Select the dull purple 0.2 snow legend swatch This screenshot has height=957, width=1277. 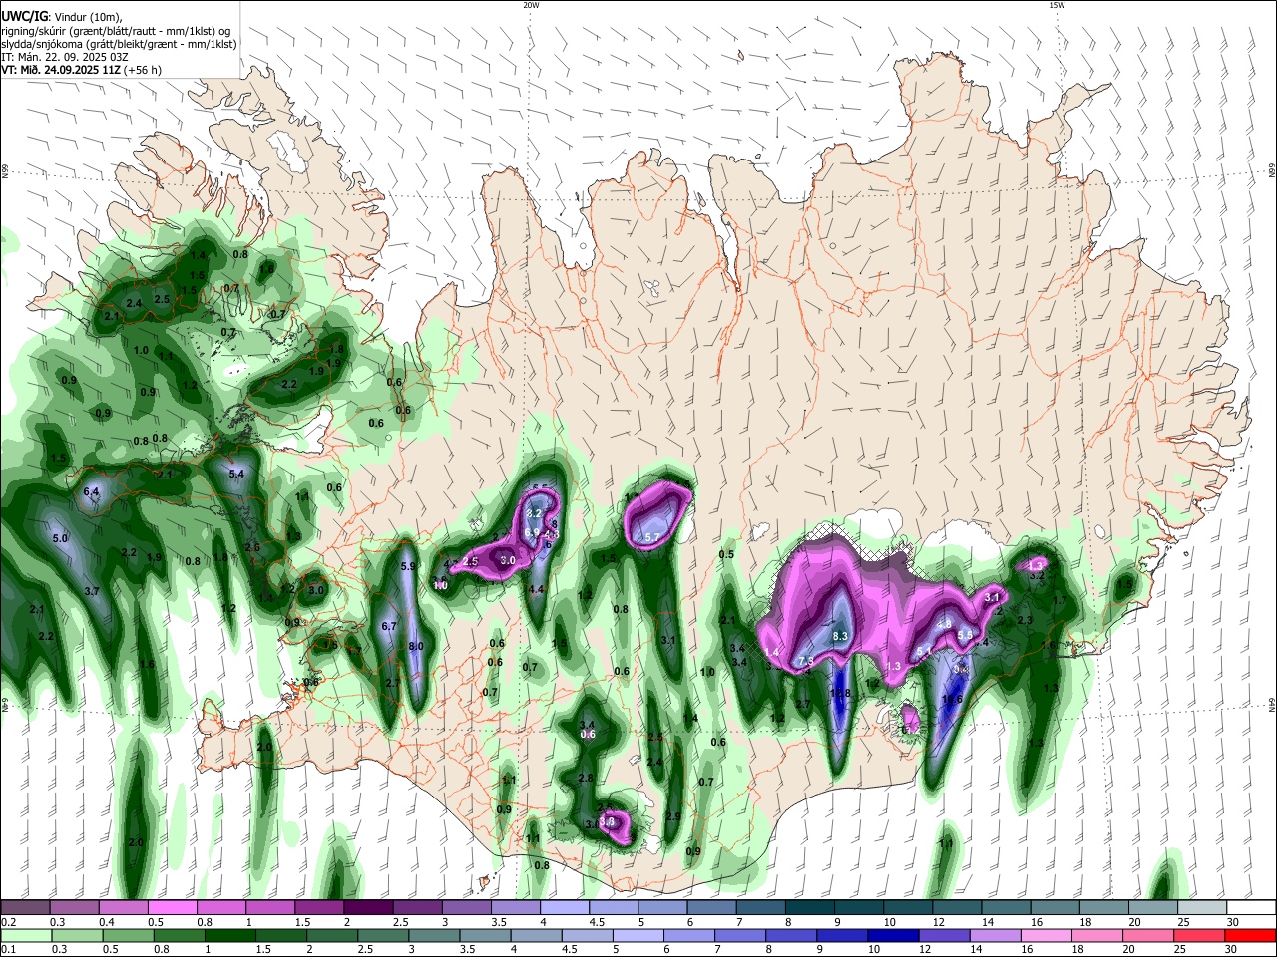pyautogui.click(x=25, y=908)
